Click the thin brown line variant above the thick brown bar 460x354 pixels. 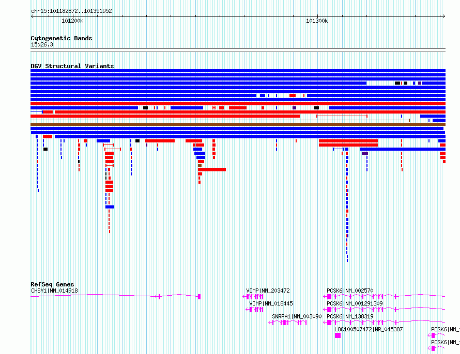pyautogui.click(x=220, y=120)
